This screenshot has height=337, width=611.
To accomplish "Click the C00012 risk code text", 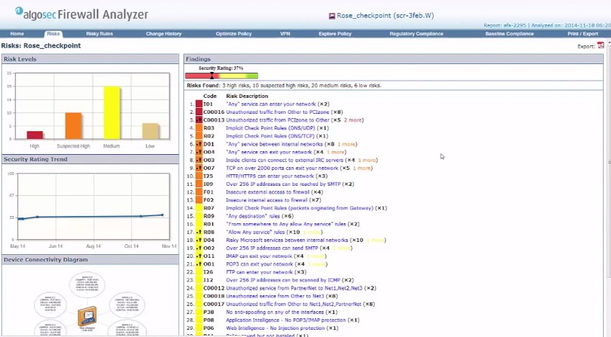I will coord(214,288).
